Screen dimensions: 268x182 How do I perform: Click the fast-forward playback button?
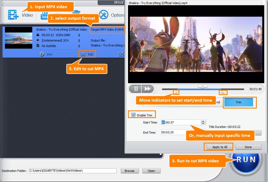click(x=147, y=89)
